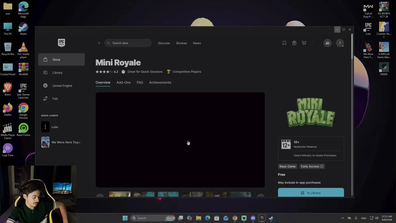Click Early Access info icon
Viewport: 396px width, 223px height.
pos(322,166)
